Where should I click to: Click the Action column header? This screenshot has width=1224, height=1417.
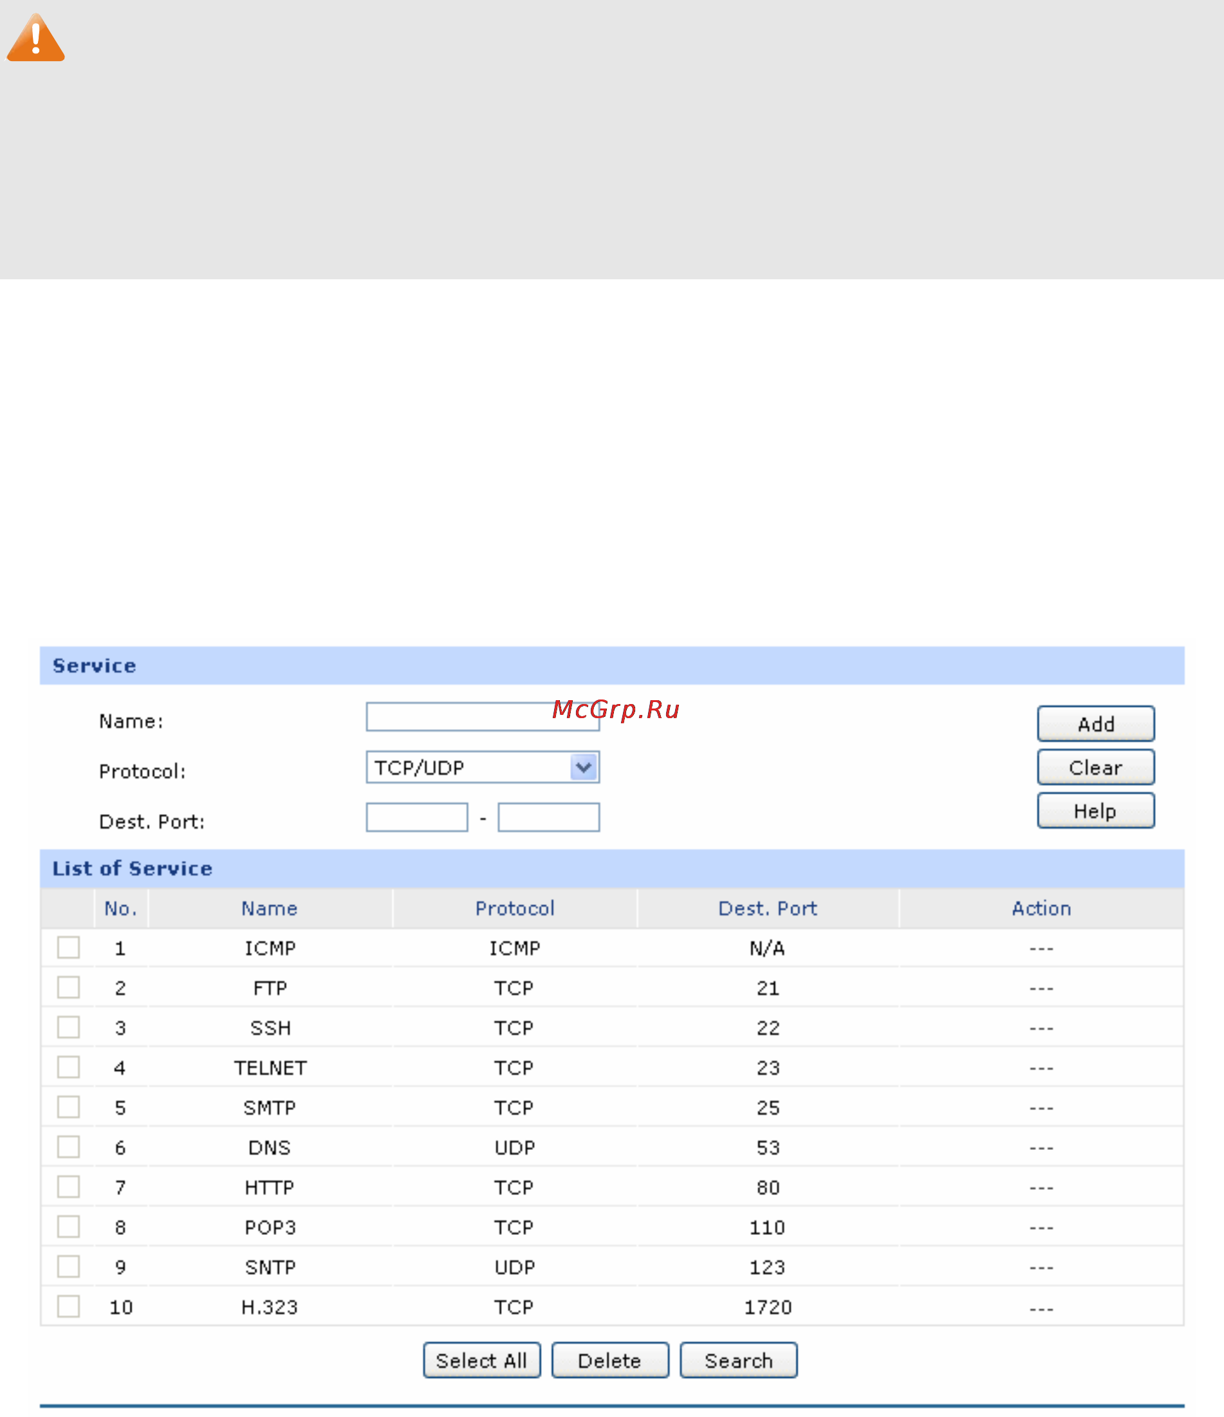[x=1041, y=909]
